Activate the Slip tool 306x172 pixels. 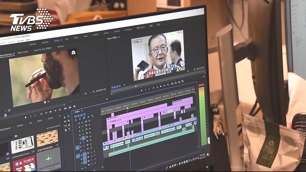tap(65, 126)
